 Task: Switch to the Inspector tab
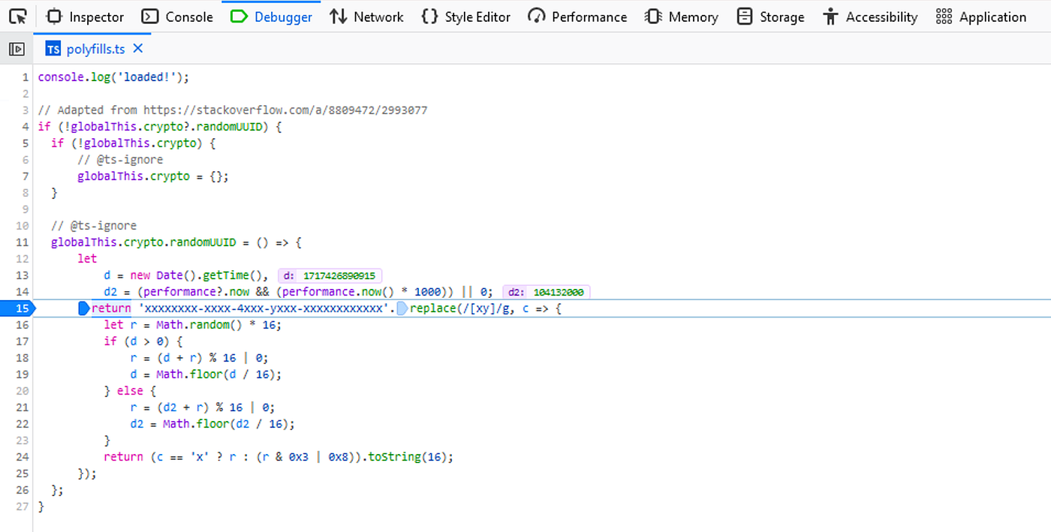tap(85, 16)
